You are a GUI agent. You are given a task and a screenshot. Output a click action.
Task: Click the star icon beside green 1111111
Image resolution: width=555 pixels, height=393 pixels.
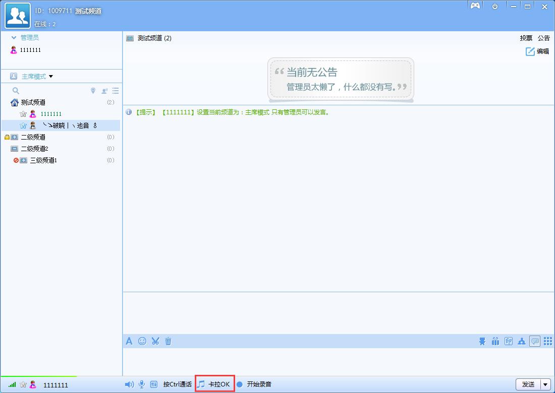(x=23, y=114)
